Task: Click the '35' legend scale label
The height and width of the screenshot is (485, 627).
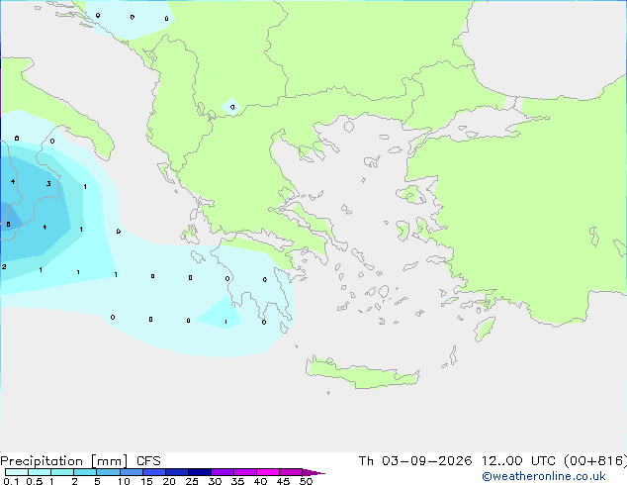Action: point(237,481)
